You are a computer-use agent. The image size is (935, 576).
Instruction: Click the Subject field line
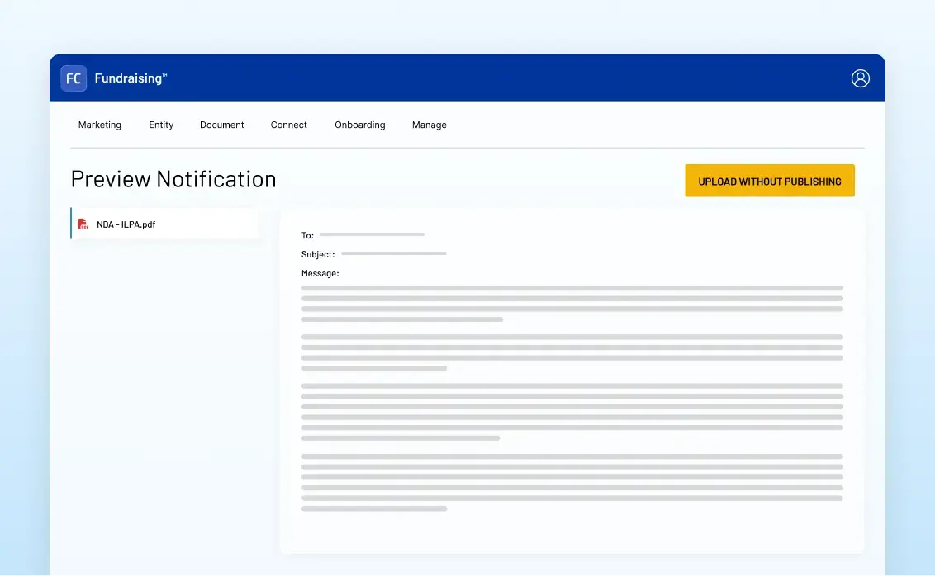393,254
